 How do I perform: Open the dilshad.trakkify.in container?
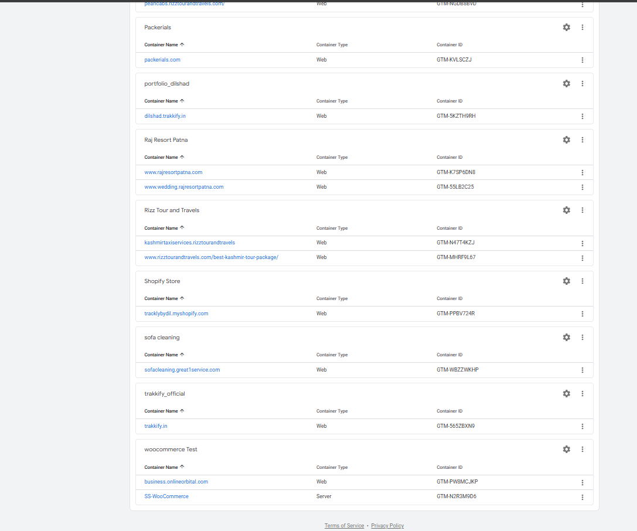pyautogui.click(x=165, y=116)
